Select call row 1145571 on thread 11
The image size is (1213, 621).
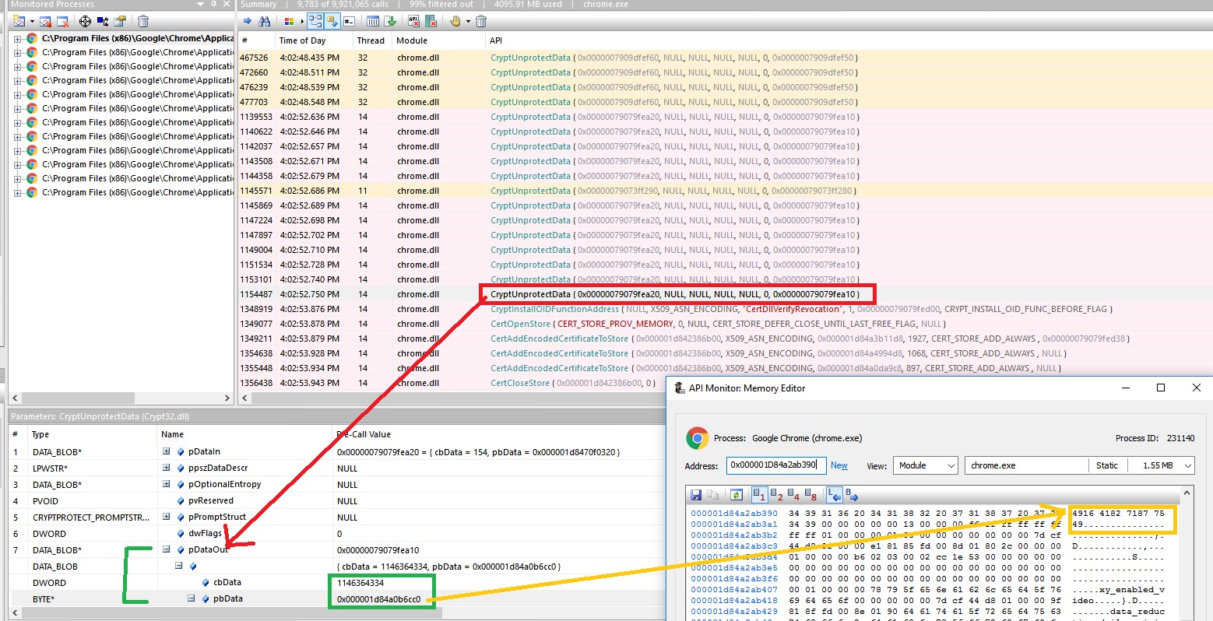tap(725, 191)
